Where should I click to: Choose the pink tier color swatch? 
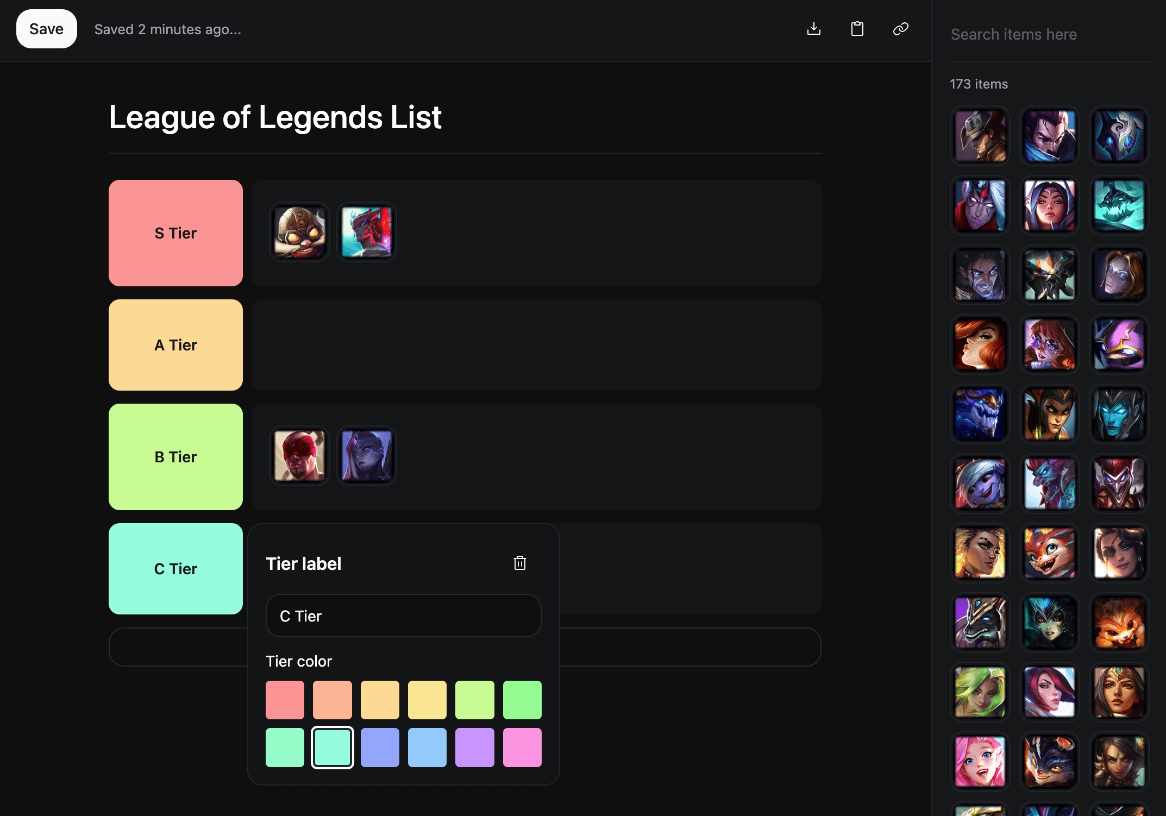pyautogui.click(x=522, y=748)
